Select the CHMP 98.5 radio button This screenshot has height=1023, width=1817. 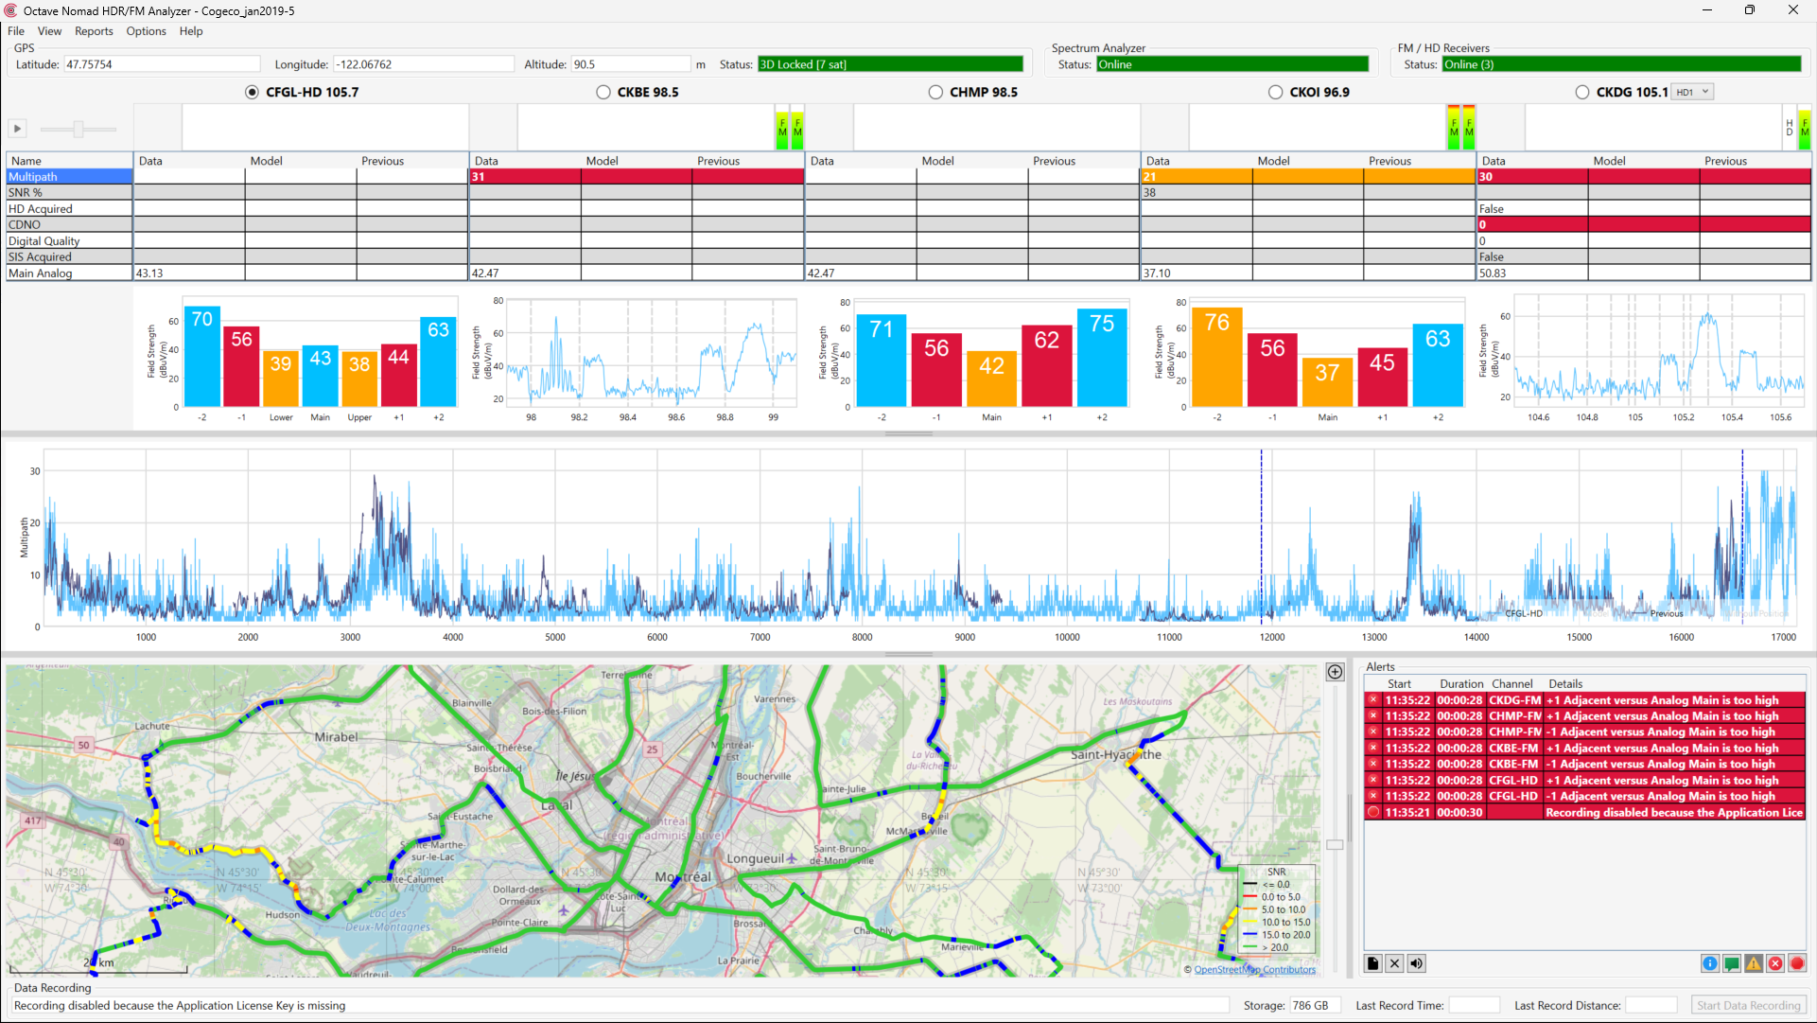coord(935,92)
